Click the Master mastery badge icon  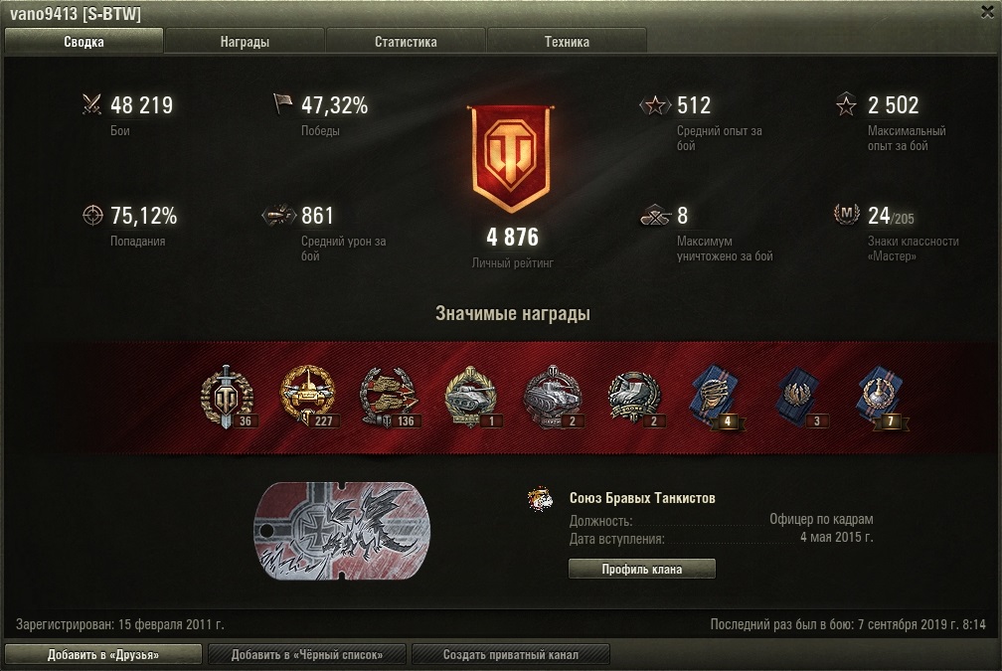pos(847,214)
